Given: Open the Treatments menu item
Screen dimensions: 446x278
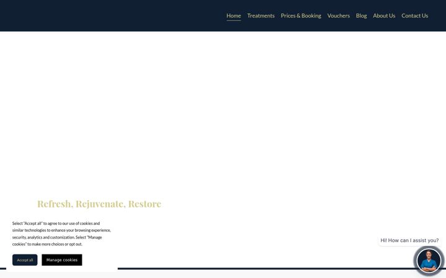Looking at the screenshot, I should pyautogui.click(x=261, y=15).
